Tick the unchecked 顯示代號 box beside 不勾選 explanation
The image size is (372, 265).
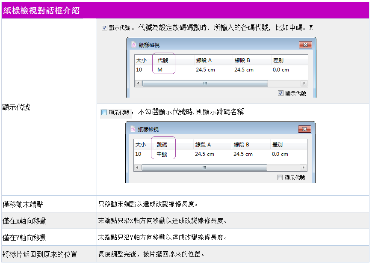click(104, 113)
